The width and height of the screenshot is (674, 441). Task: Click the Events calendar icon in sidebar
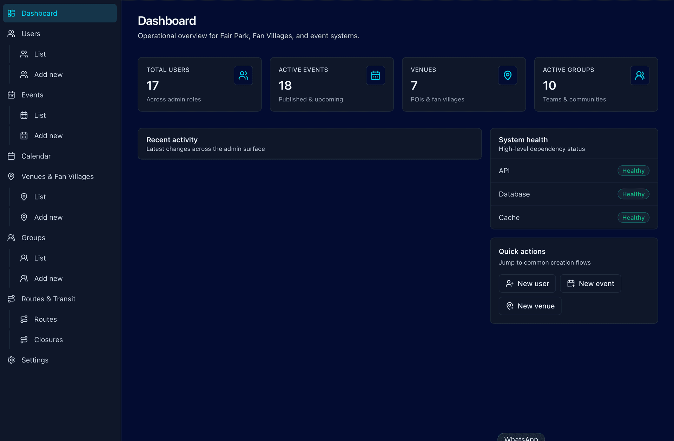pyautogui.click(x=11, y=95)
